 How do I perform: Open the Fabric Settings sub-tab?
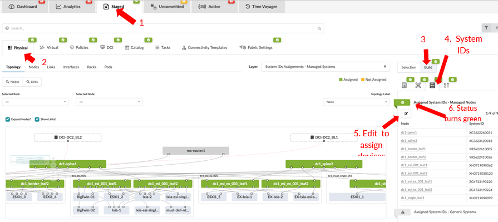pos(255,48)
